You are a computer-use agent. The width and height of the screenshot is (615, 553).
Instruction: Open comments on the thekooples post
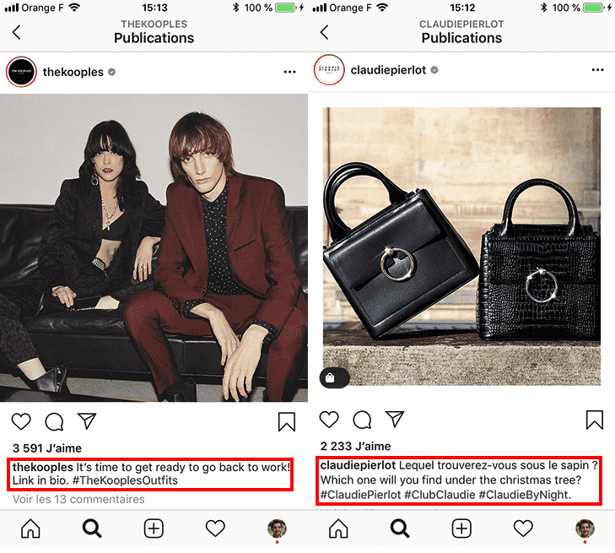coord(54,421)
